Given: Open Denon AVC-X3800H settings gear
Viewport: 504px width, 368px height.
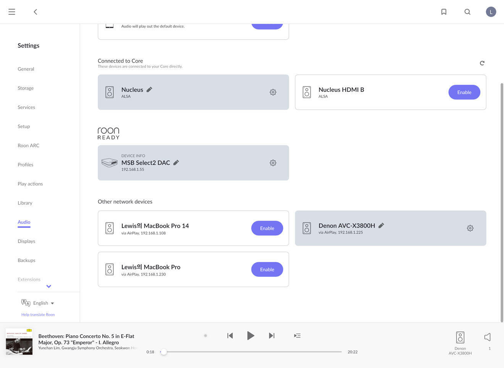Looking at the screenshot, I should (x=470, y=228).
